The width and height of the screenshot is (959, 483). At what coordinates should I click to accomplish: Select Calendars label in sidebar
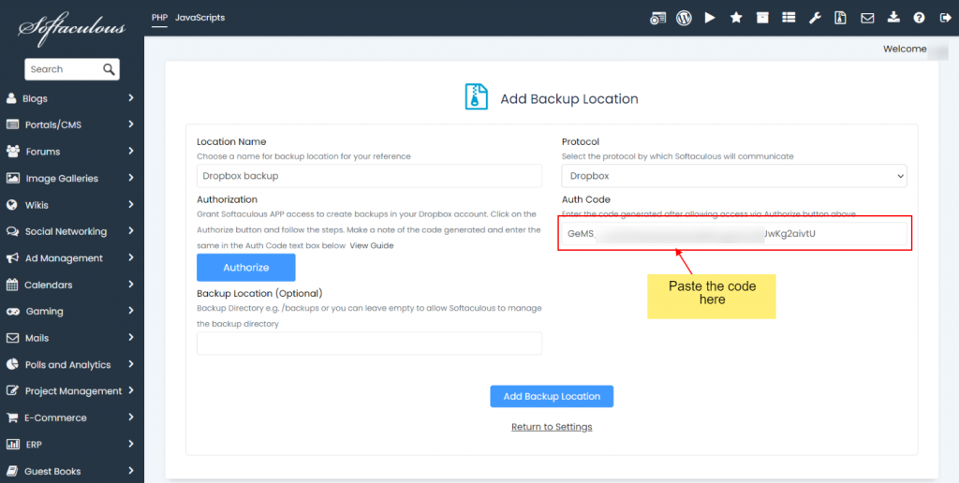(49, 285)
